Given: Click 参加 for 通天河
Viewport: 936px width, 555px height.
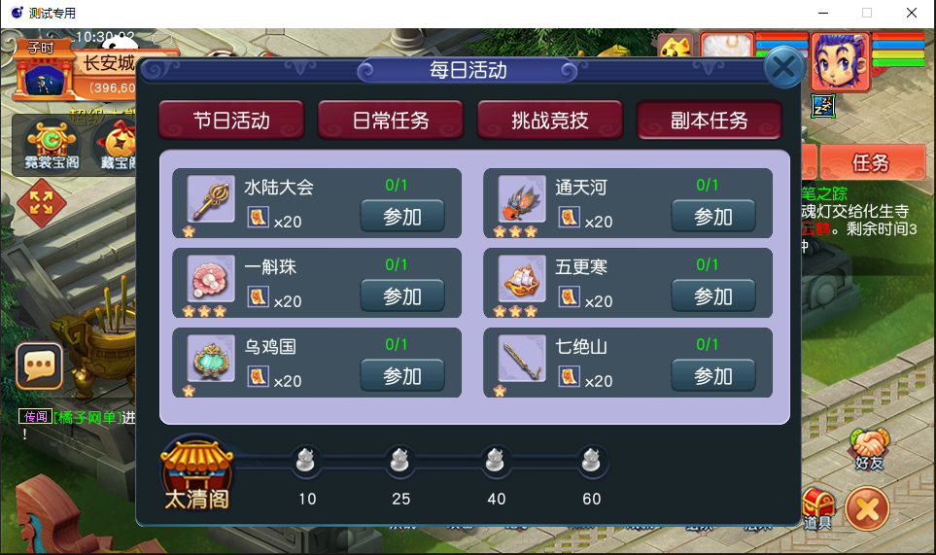Looking at the screenshot, I should click(713, 216).
